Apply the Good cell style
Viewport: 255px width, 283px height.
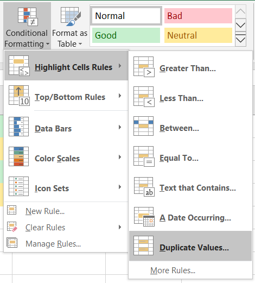(126, 35)
